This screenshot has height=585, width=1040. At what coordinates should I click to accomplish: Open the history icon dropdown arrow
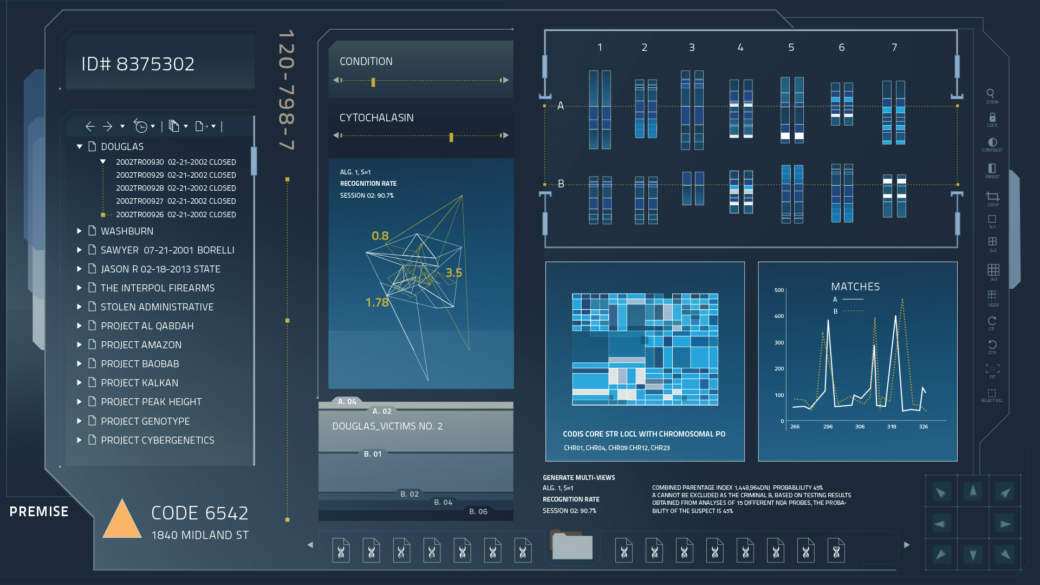coord(153,127)
